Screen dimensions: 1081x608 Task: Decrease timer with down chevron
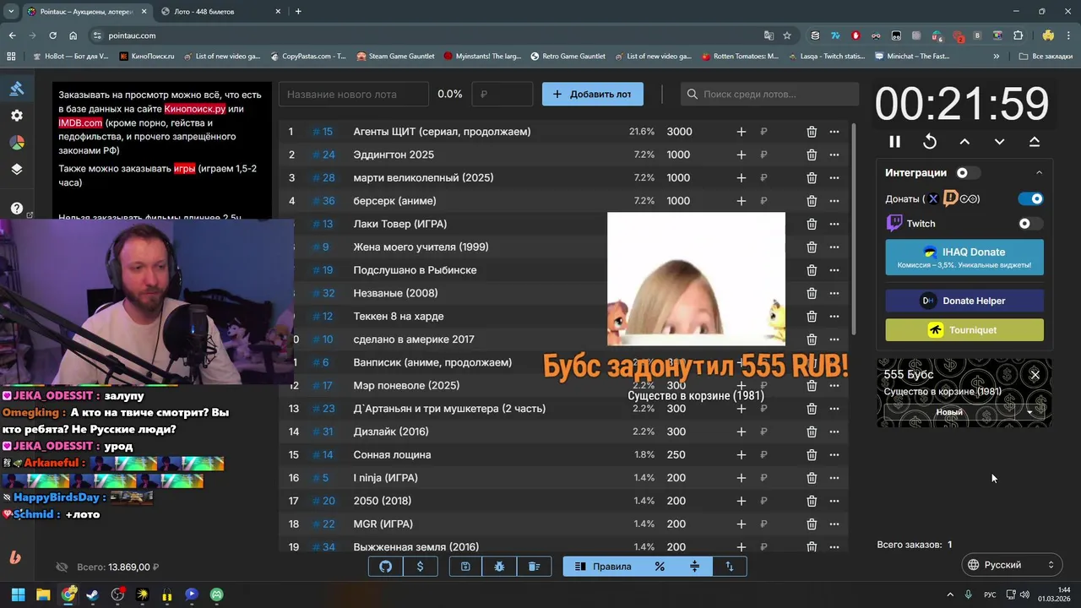(999, 142)
